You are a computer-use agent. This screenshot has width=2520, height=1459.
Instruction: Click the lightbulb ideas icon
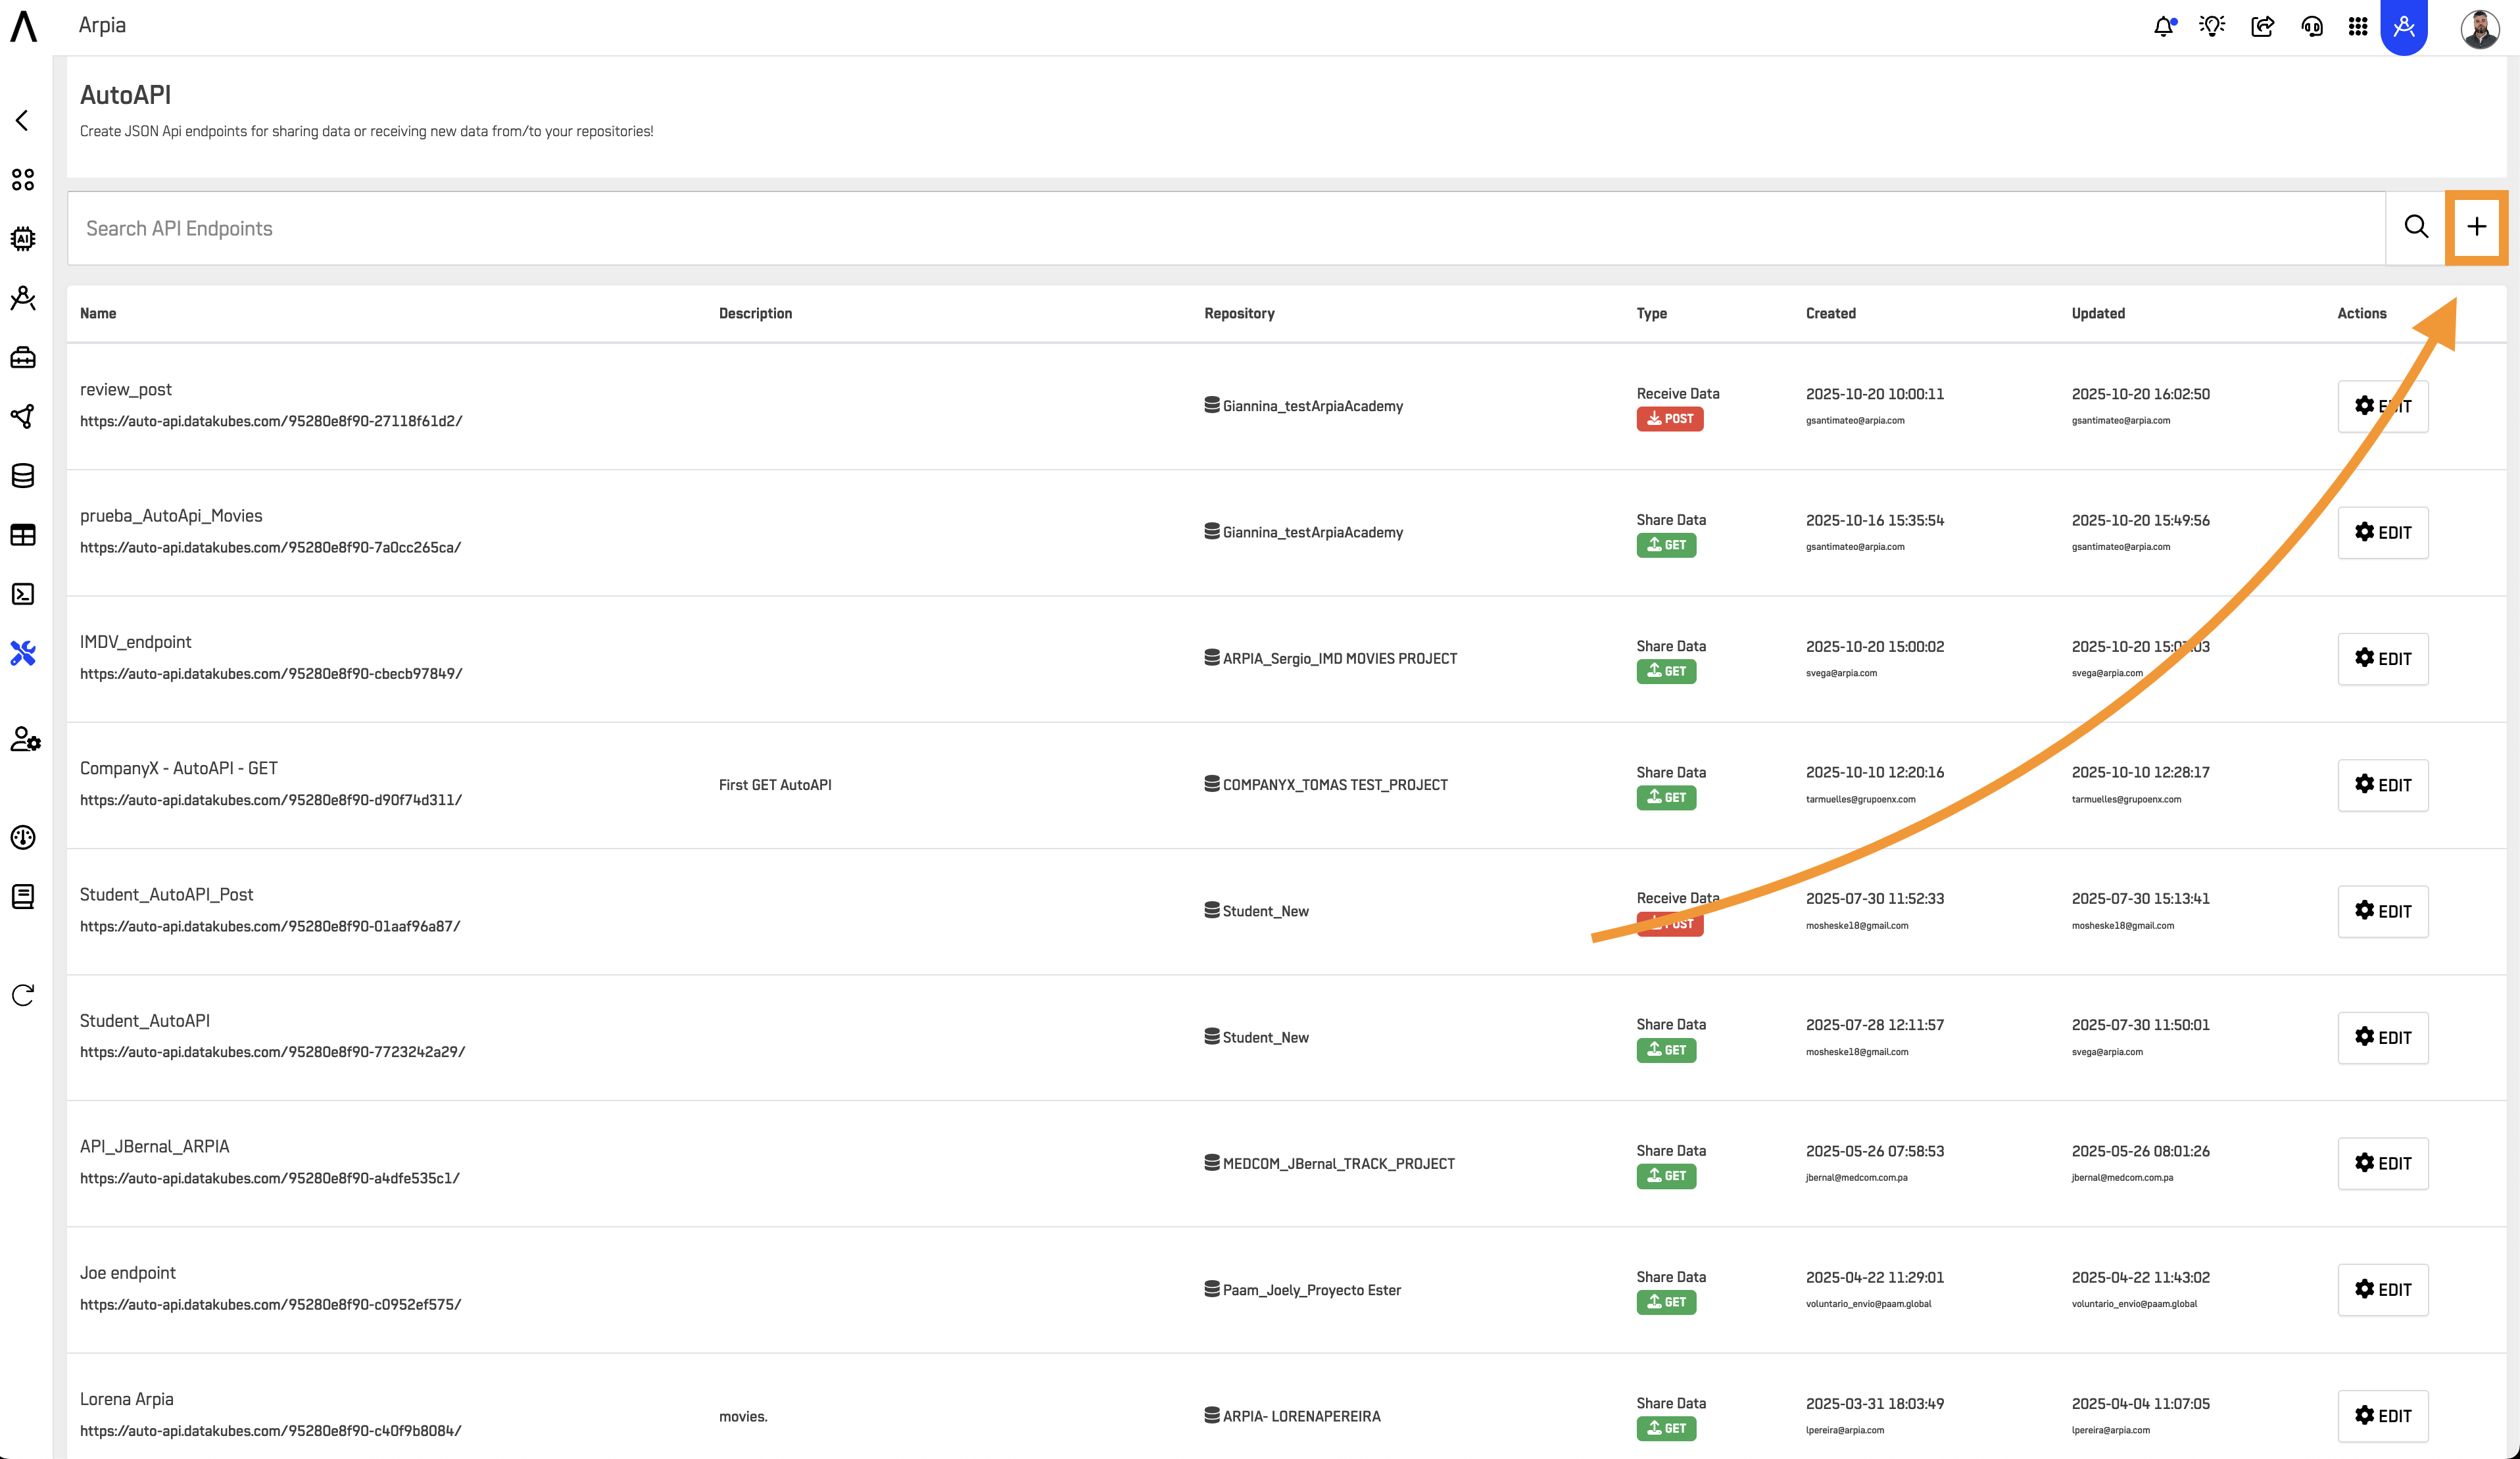point(2211,27)
